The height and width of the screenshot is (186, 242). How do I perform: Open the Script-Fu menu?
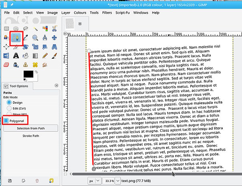point(123,13)
